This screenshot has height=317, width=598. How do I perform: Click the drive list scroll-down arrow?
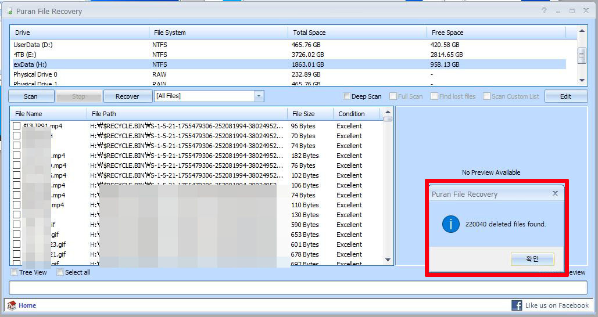(582, 80)
